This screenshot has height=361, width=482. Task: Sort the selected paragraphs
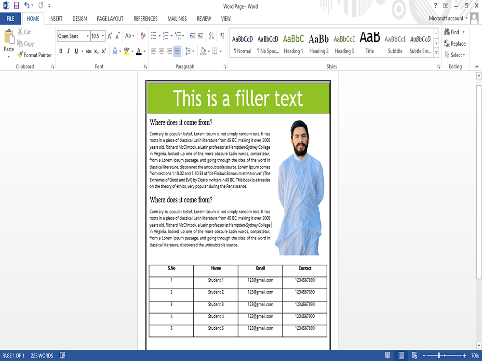pyautogui.click(x=212, y=36)
